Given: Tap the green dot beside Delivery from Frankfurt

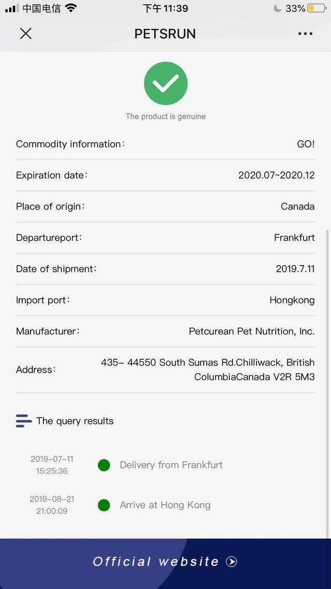Looking at the screenshot, I should (104, 465).
